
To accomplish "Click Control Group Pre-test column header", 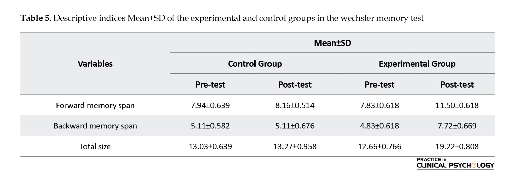I will 210,84.
